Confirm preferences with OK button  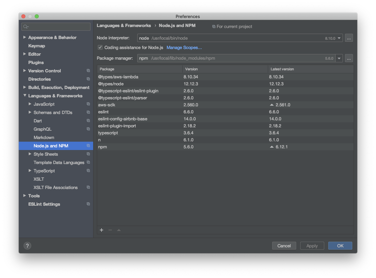point(340,246)
